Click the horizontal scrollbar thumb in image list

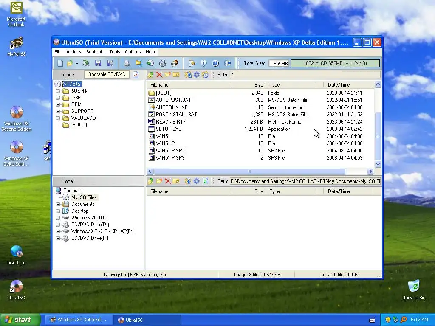point(250,171)
